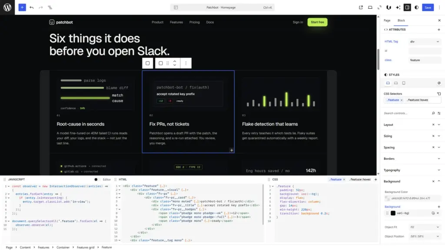Click the Start free button
Viewport: 445px width, 250px height.
tap(317, 22)
